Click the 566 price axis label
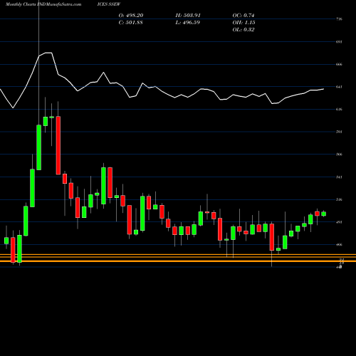Viewport: 356px width, 356px height. (x=339, y=155)
